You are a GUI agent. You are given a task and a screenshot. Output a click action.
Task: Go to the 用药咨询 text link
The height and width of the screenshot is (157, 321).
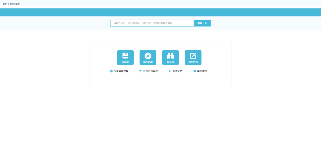click(202, 71)
